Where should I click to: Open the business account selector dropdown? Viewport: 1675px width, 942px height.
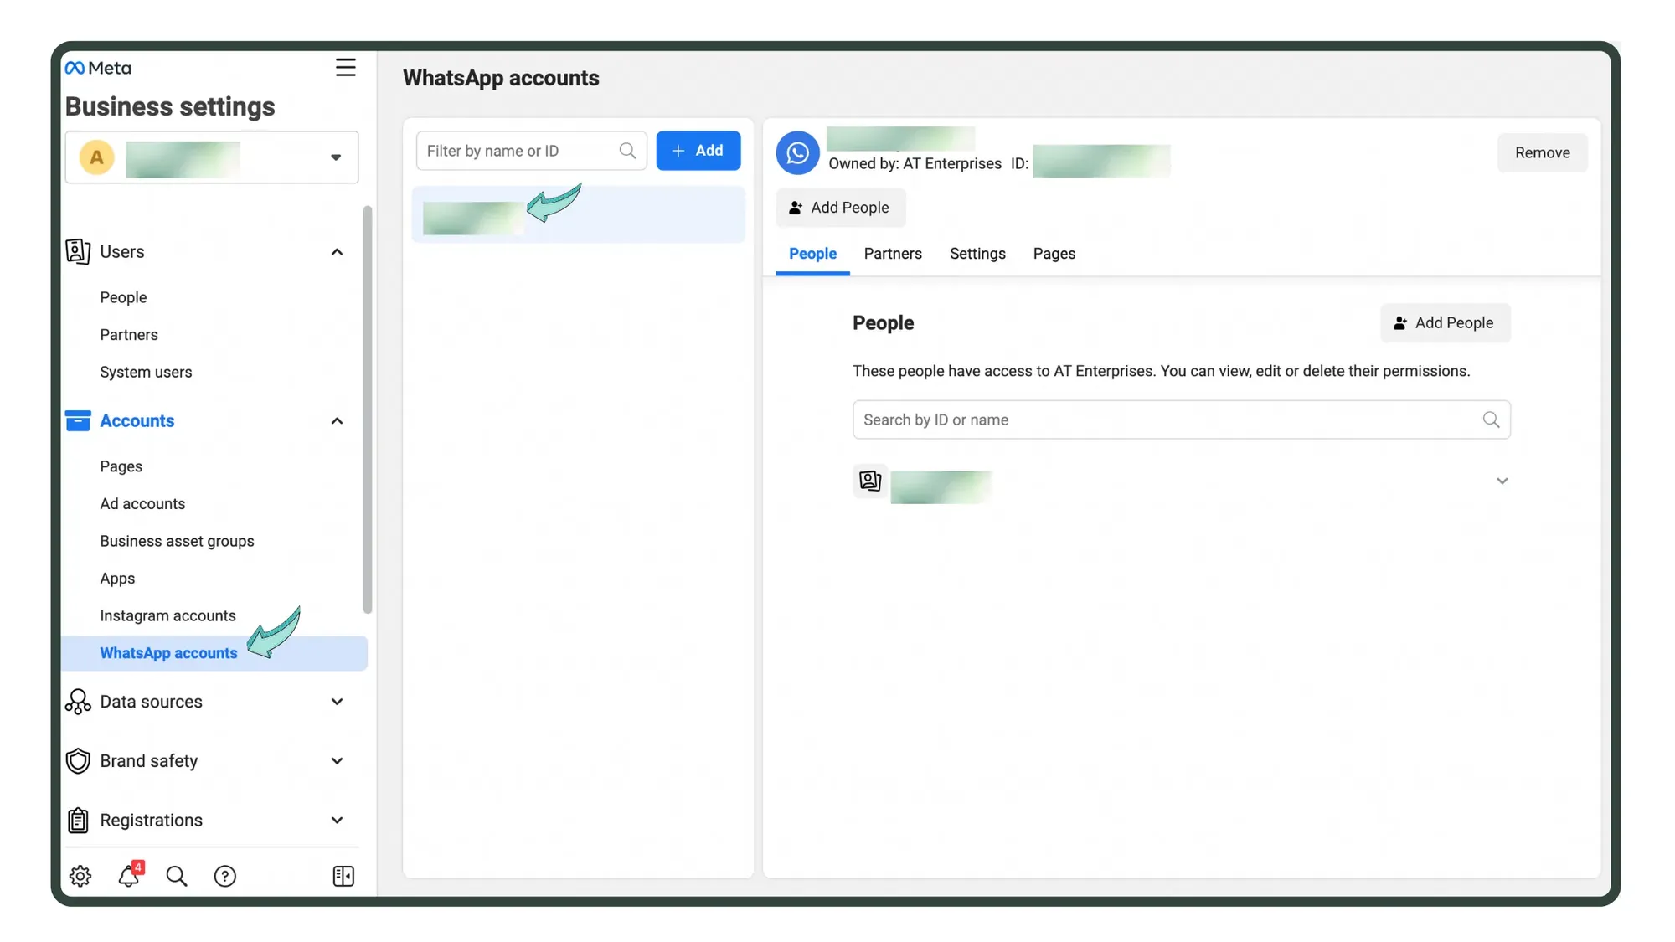coord(336,157)
